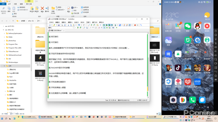Viewport: 218px width, 122px height.
Task: Click the power icon on phone sidebar
Action: 216,31
